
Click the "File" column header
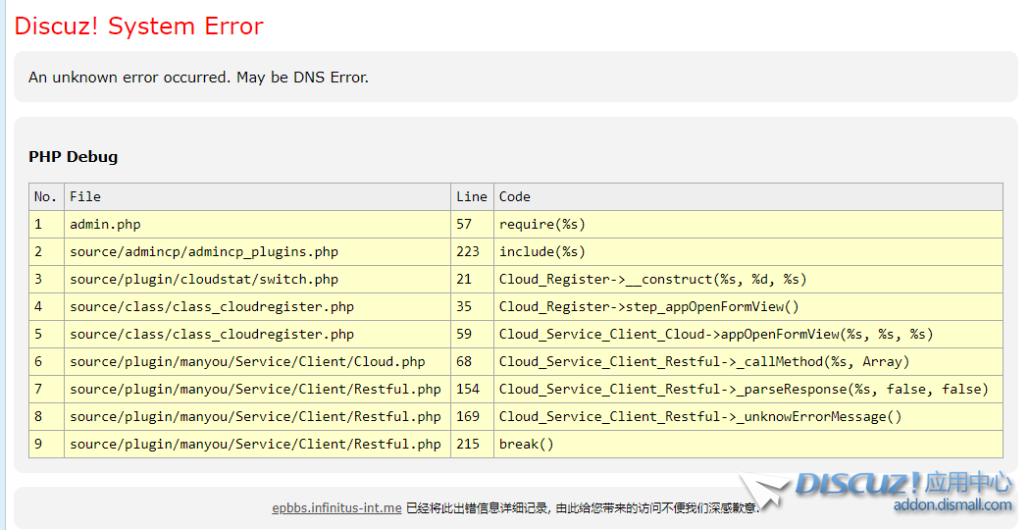click(85, 196)
